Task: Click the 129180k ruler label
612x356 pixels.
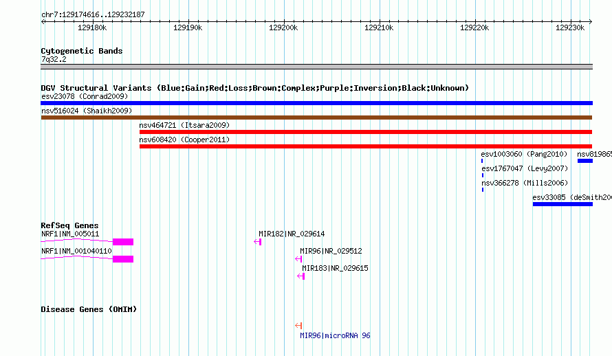Action: 92,27
